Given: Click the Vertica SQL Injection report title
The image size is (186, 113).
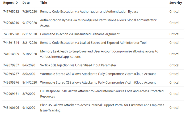Looking at the screenshot, I should click(x=78, y=65).
